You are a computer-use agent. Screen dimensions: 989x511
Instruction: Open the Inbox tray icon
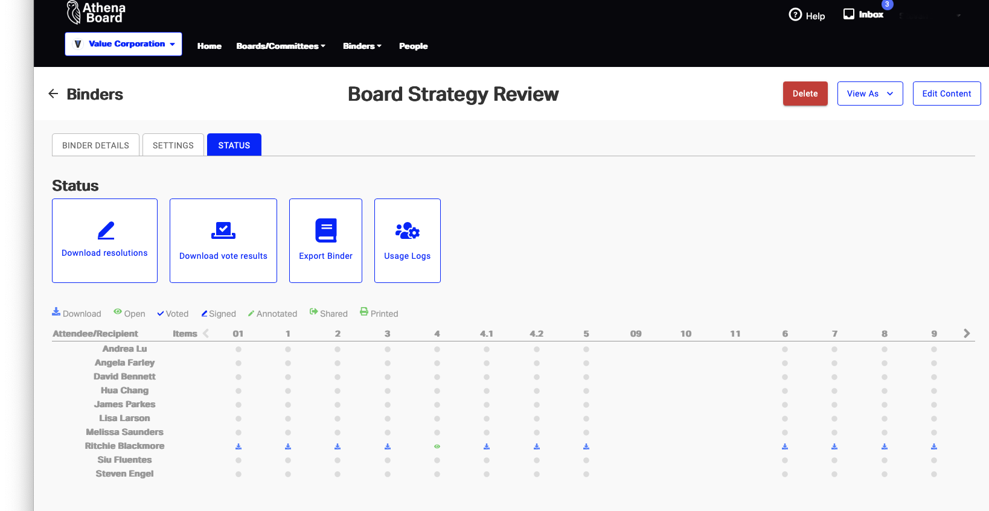click(849, 14)
